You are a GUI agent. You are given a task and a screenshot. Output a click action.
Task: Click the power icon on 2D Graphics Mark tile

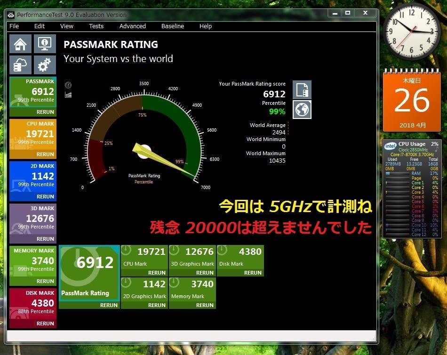click(x=126, y=283)
